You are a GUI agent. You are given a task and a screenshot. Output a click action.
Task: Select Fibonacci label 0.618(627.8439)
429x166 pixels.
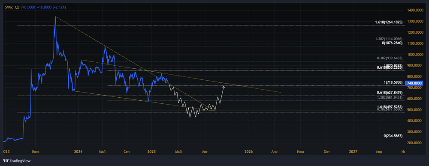(x=390, y=93)
